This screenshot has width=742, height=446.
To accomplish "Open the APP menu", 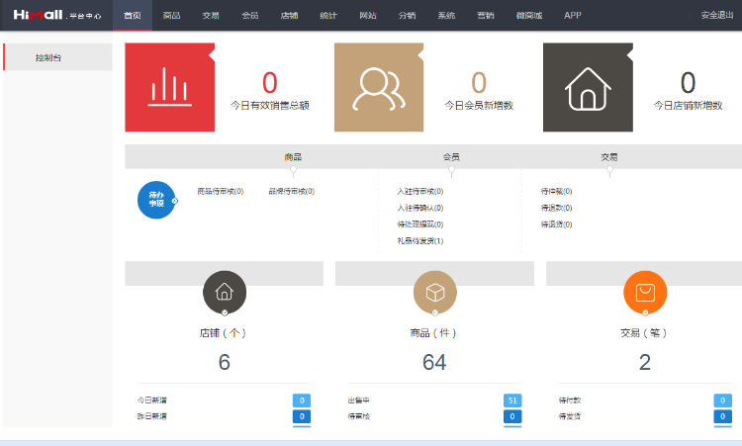I will point(573,15).
